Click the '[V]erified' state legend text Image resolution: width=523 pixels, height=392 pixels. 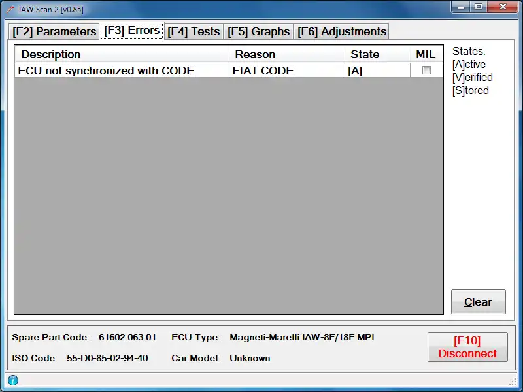[472, 77]
